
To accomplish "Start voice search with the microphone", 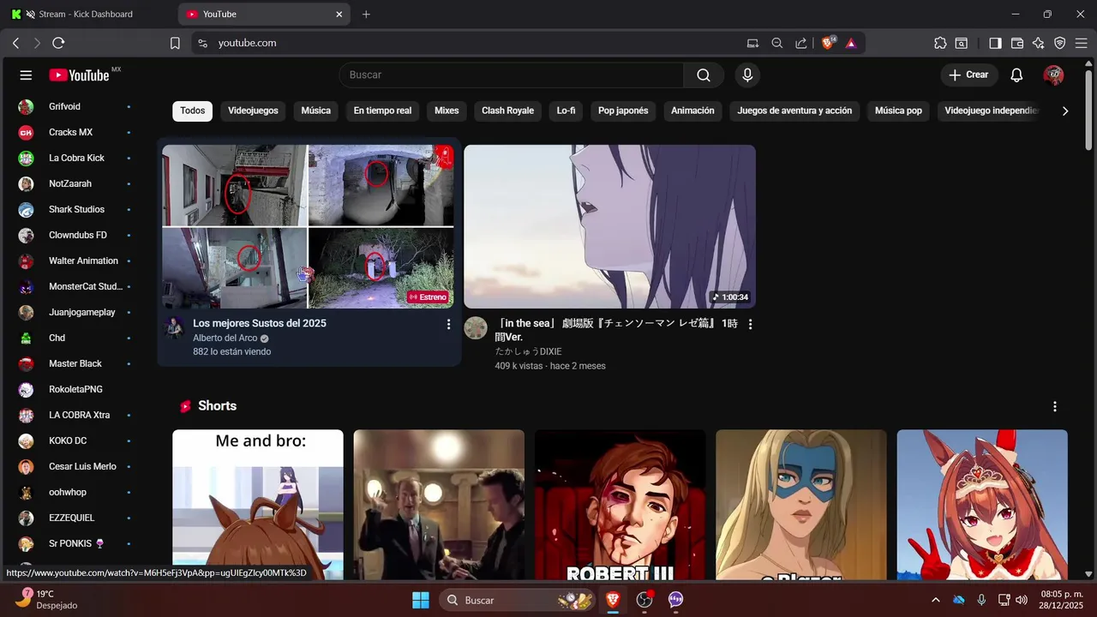I will click(x=747, y=75).
